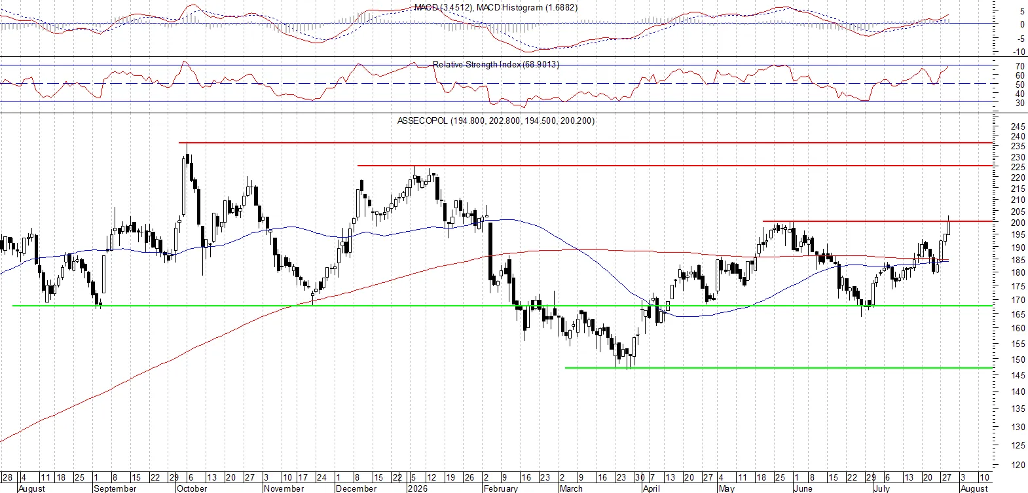This screenshot has width=1028, height=493.
Task: Click the February month label
Action: coord(500,488)
